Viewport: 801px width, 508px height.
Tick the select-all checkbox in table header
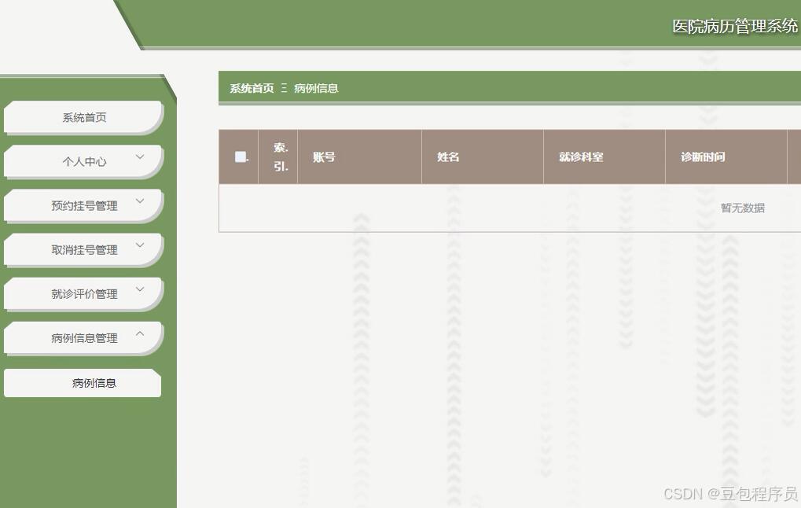coord(241,157)
